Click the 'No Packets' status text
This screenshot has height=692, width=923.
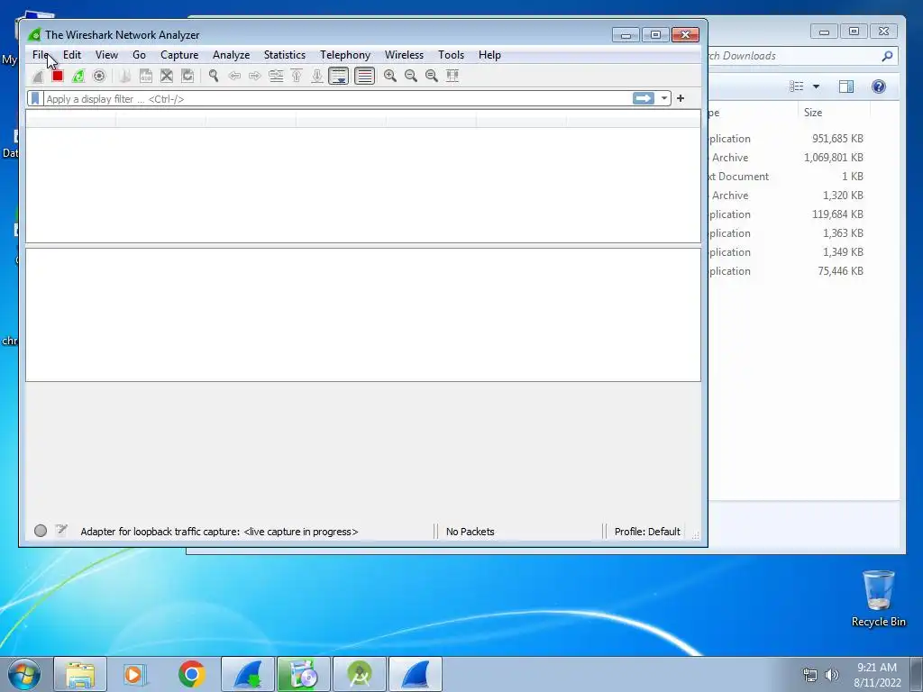click(470, 532)
